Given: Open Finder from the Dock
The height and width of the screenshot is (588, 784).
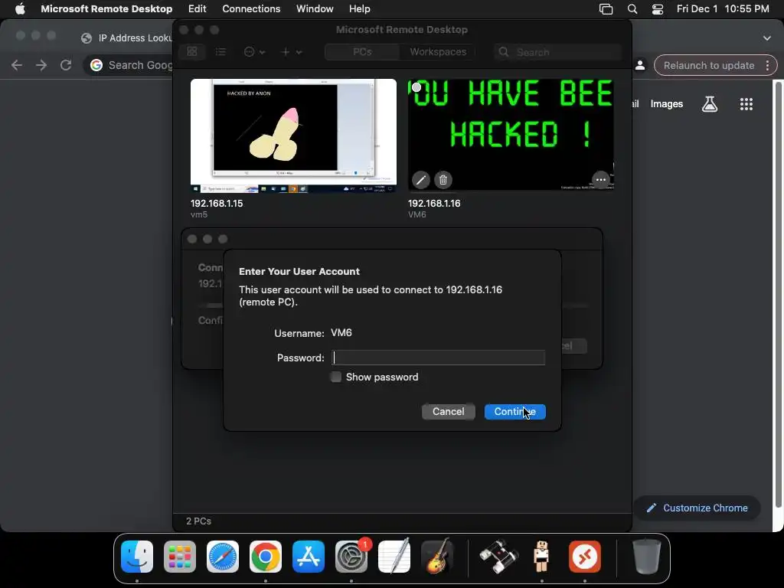Looking at the screenshot, I should click(x=137, y=556).
